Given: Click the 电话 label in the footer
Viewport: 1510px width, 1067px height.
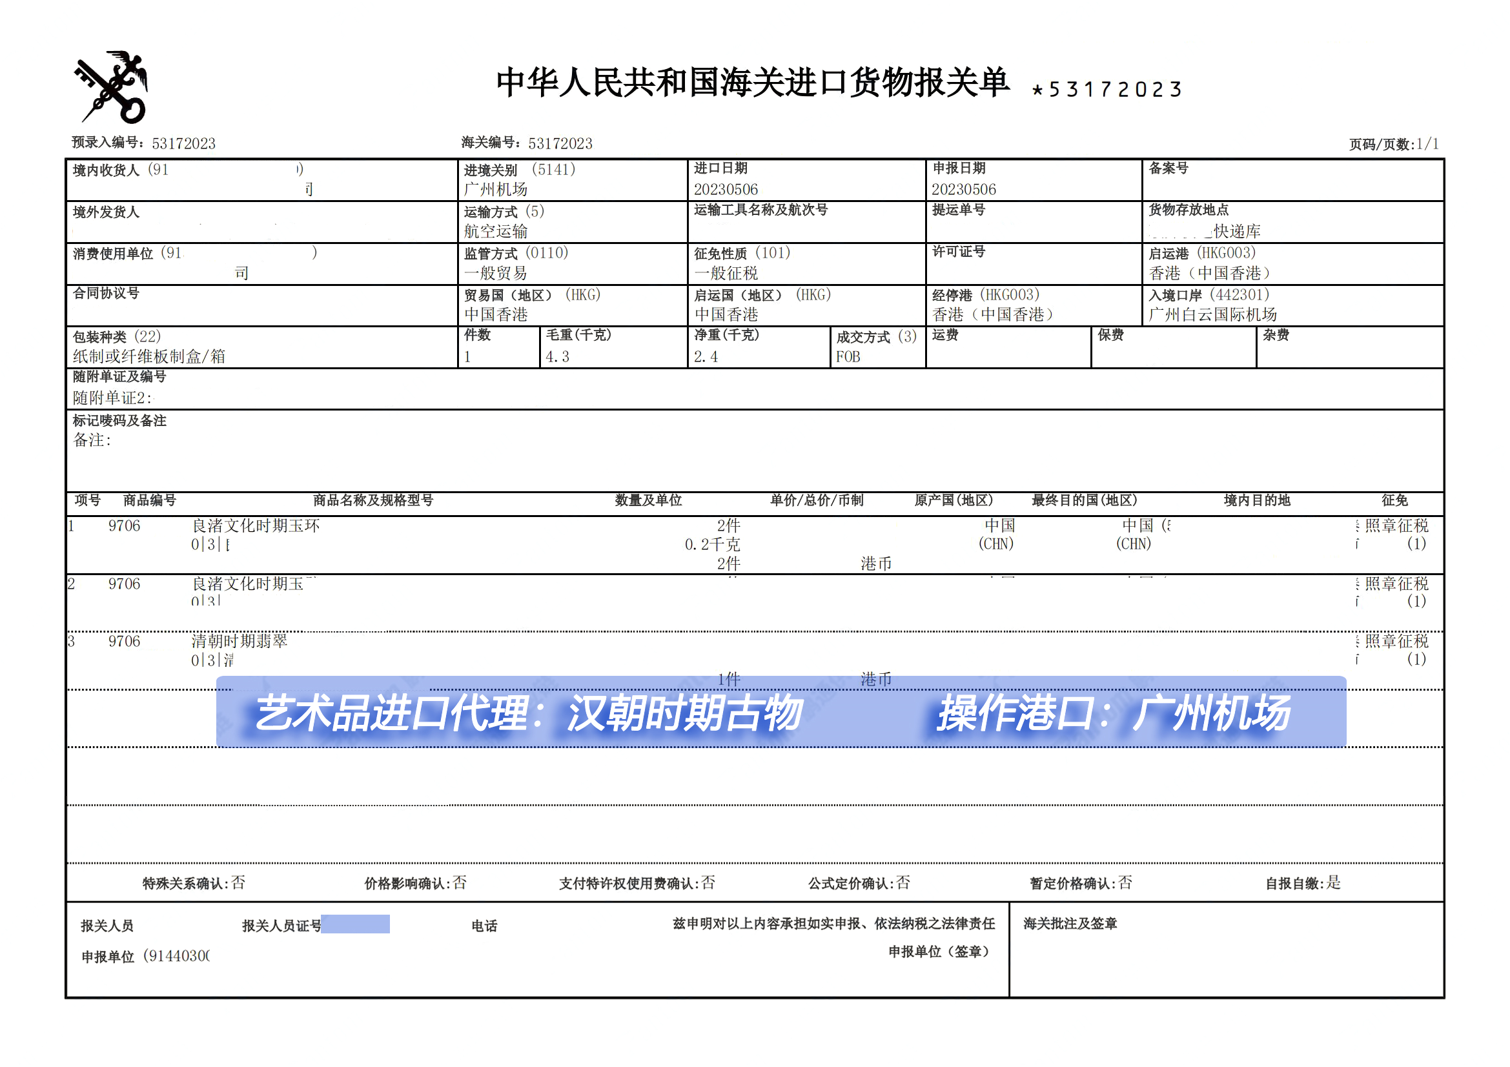Looking at the screenshot, I should click(484, 926).
